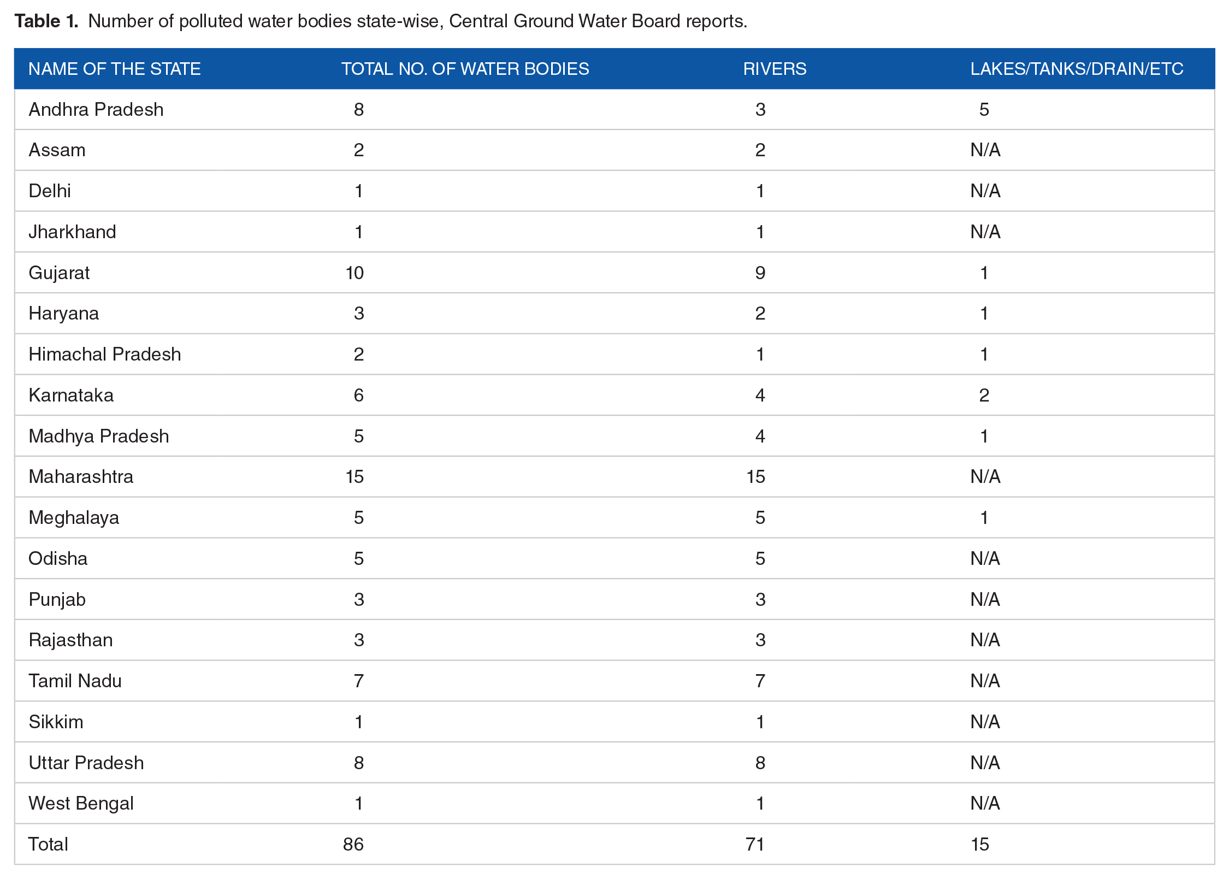Click the Jharkhand state name
The image size is (1229, 879).
point(72,232)
